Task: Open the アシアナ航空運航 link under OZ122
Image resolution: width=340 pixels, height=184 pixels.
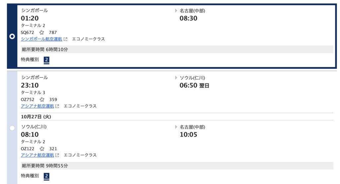Action: click(37, 155)
